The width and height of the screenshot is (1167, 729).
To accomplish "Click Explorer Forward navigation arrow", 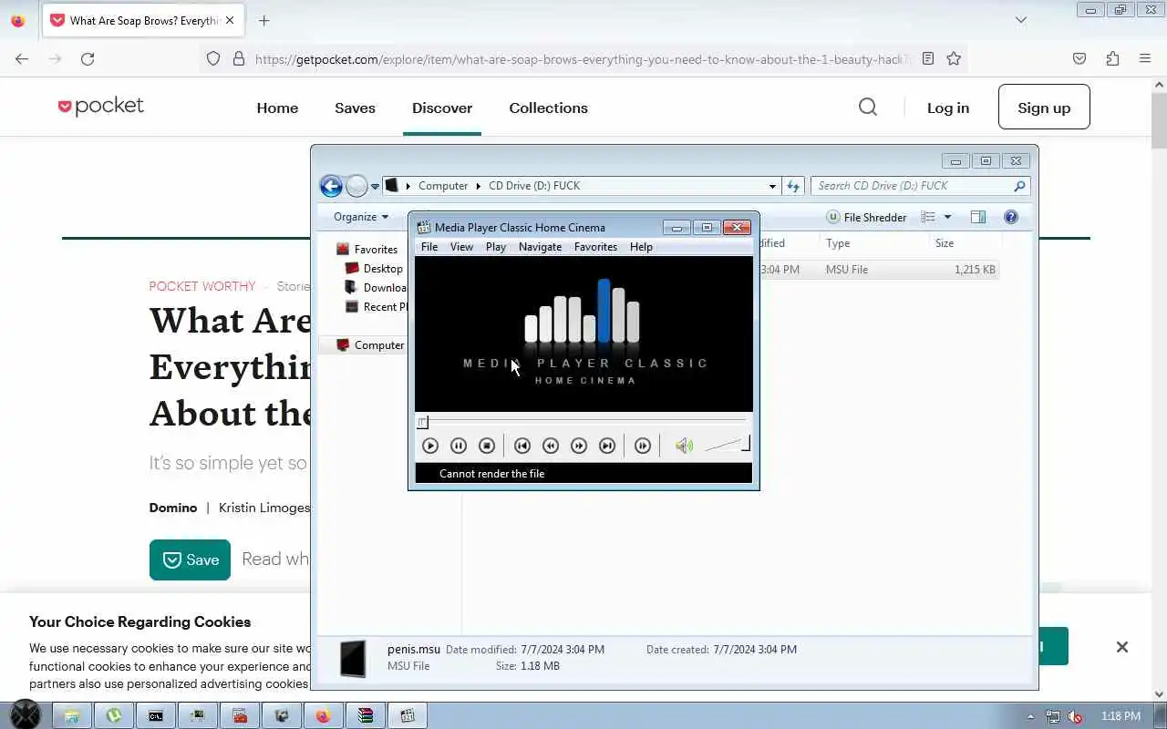I will (356, 186).
